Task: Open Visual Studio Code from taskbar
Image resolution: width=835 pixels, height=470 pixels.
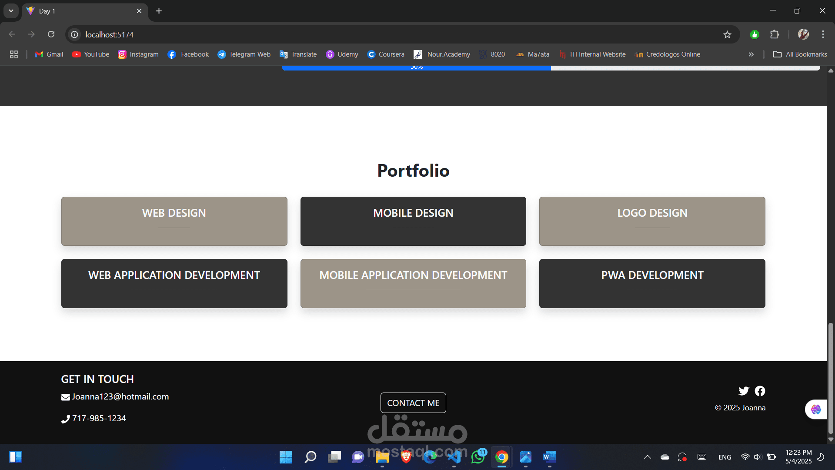Action: (454, 457)
